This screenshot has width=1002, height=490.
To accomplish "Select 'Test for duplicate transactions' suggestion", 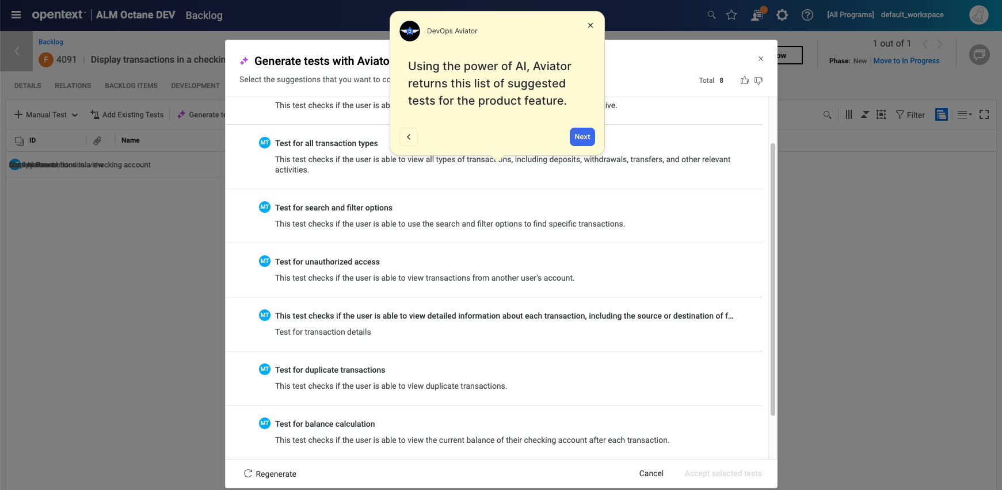I will tap(494, 378).
